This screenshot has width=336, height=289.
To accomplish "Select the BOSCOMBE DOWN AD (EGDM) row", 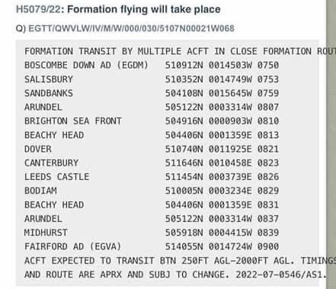I will [152, 66].
